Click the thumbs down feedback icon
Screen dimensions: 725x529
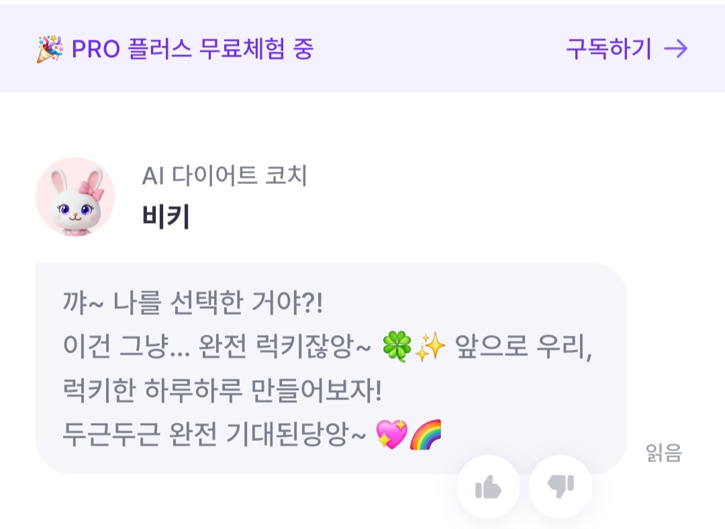[x=561, y=487]
